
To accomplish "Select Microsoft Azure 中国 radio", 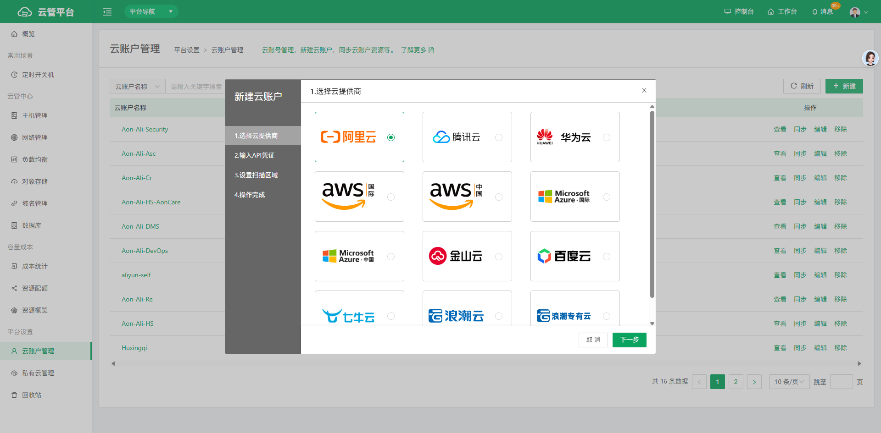I will (x=391, y=257).
